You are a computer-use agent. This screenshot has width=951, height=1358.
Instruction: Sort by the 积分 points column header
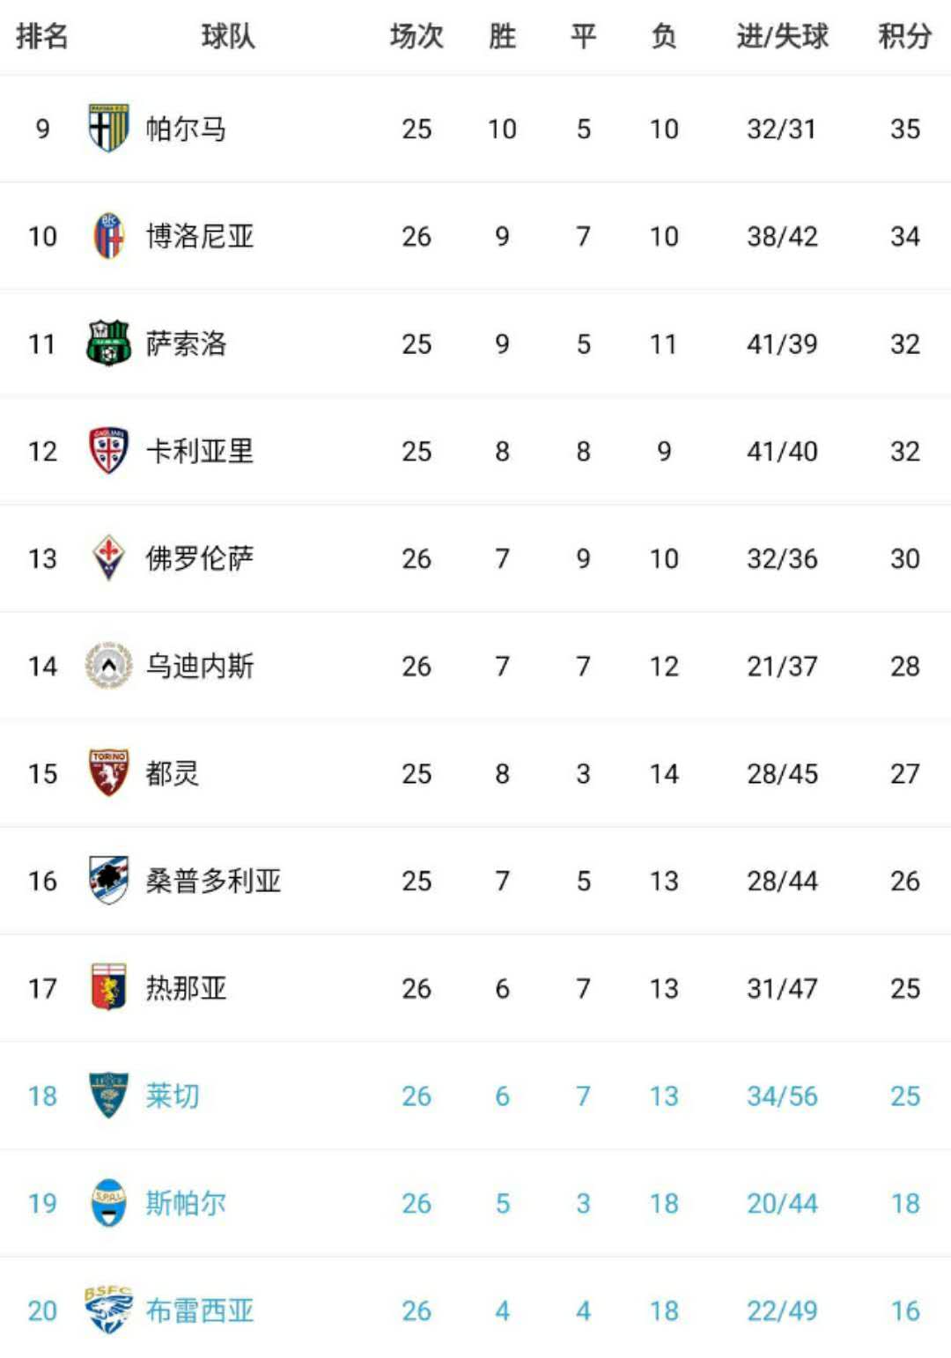[x=905, y=36]
